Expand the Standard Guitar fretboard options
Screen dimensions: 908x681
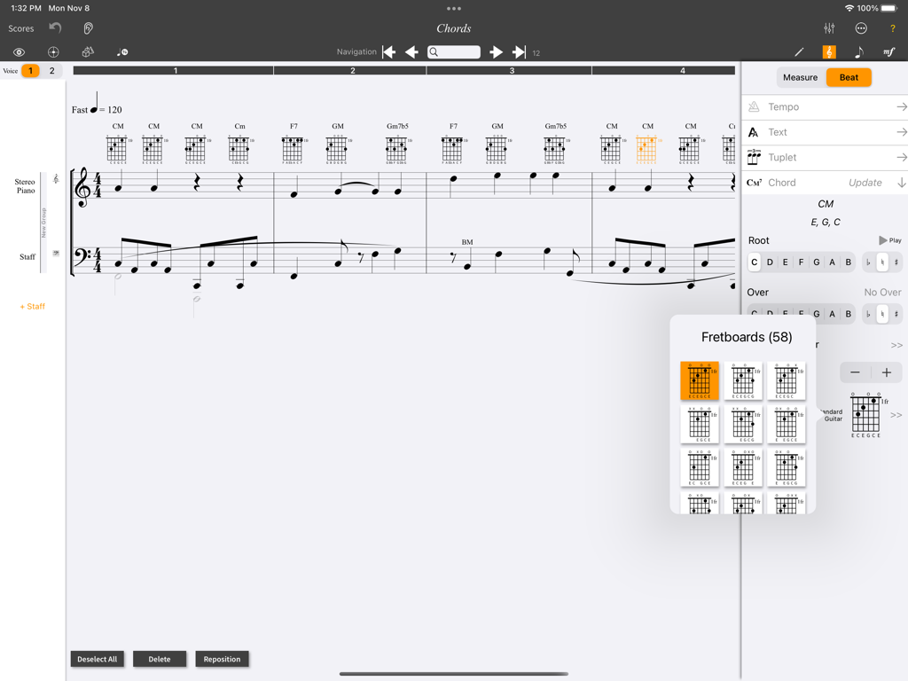[x=896, y=415]
